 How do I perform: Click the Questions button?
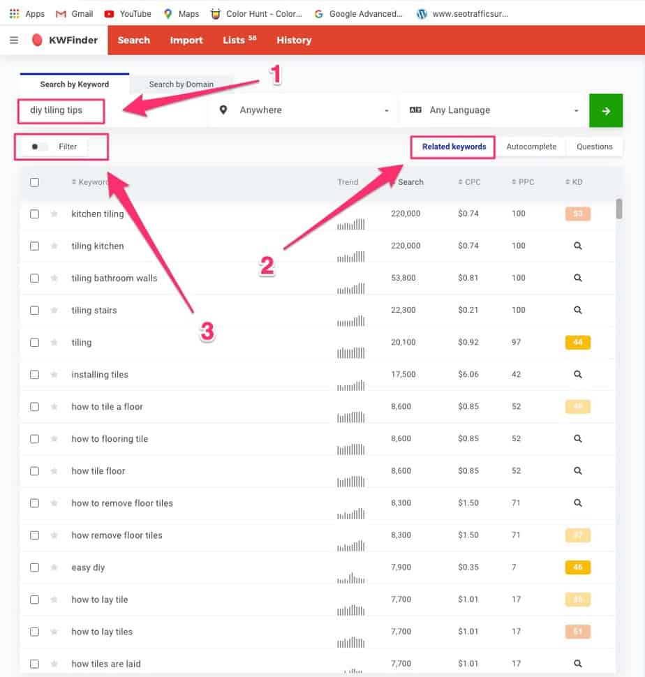coord(594,147)
